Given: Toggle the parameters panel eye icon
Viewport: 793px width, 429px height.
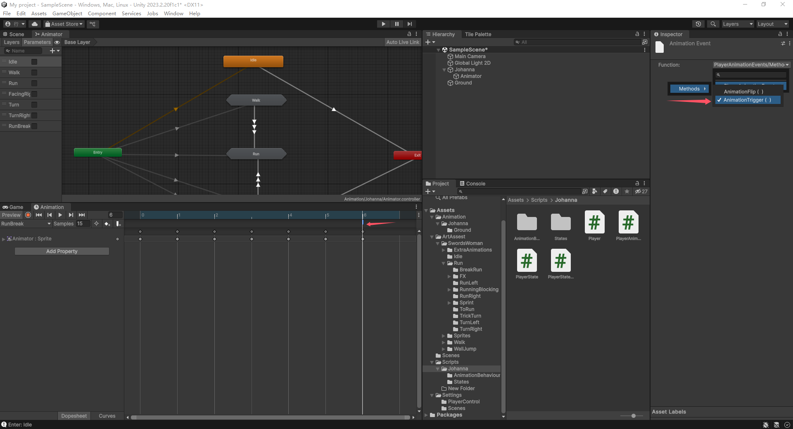Looking at the screenshot, I should pyautogui.click(x=57, y=42).
